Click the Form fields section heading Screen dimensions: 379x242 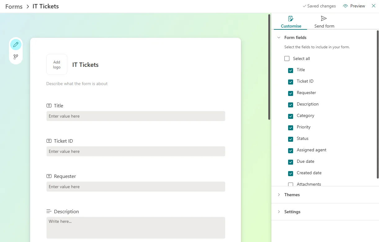pos(295,37)
